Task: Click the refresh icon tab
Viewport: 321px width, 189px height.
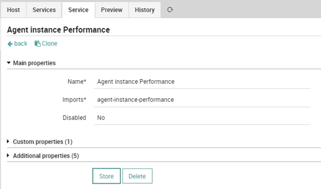Action: (x=170, y=10)
